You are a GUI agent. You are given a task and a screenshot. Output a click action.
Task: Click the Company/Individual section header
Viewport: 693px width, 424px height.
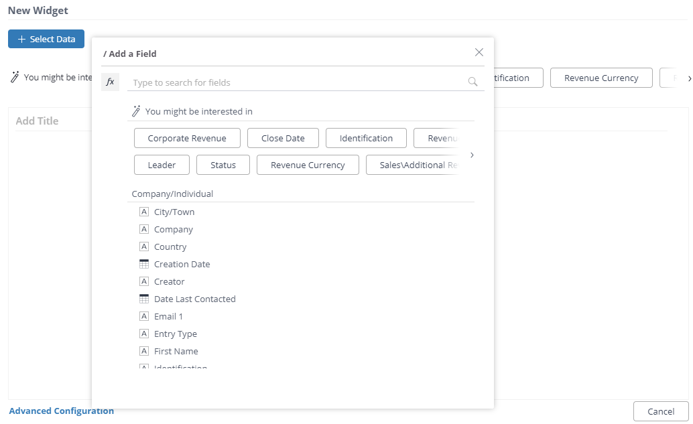tap(173, 194)
